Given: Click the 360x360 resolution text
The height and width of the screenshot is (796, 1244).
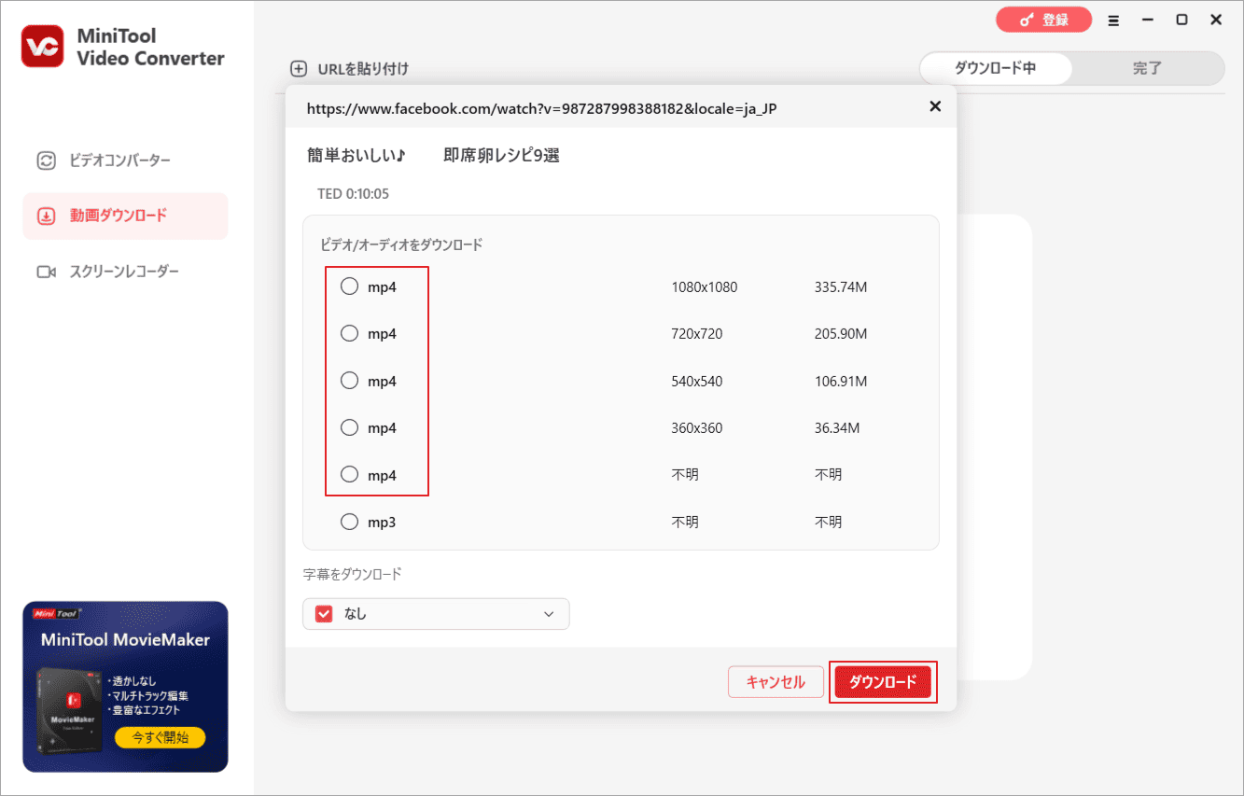Looking at the screenshot, I should 696,427.
